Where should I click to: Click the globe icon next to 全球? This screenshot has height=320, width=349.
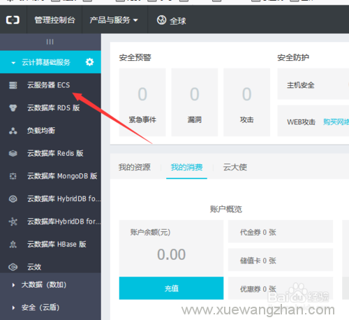161,20
